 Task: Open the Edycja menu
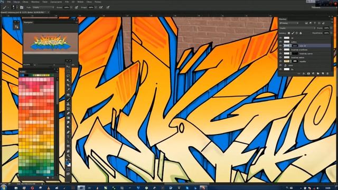tap(16, 2)
